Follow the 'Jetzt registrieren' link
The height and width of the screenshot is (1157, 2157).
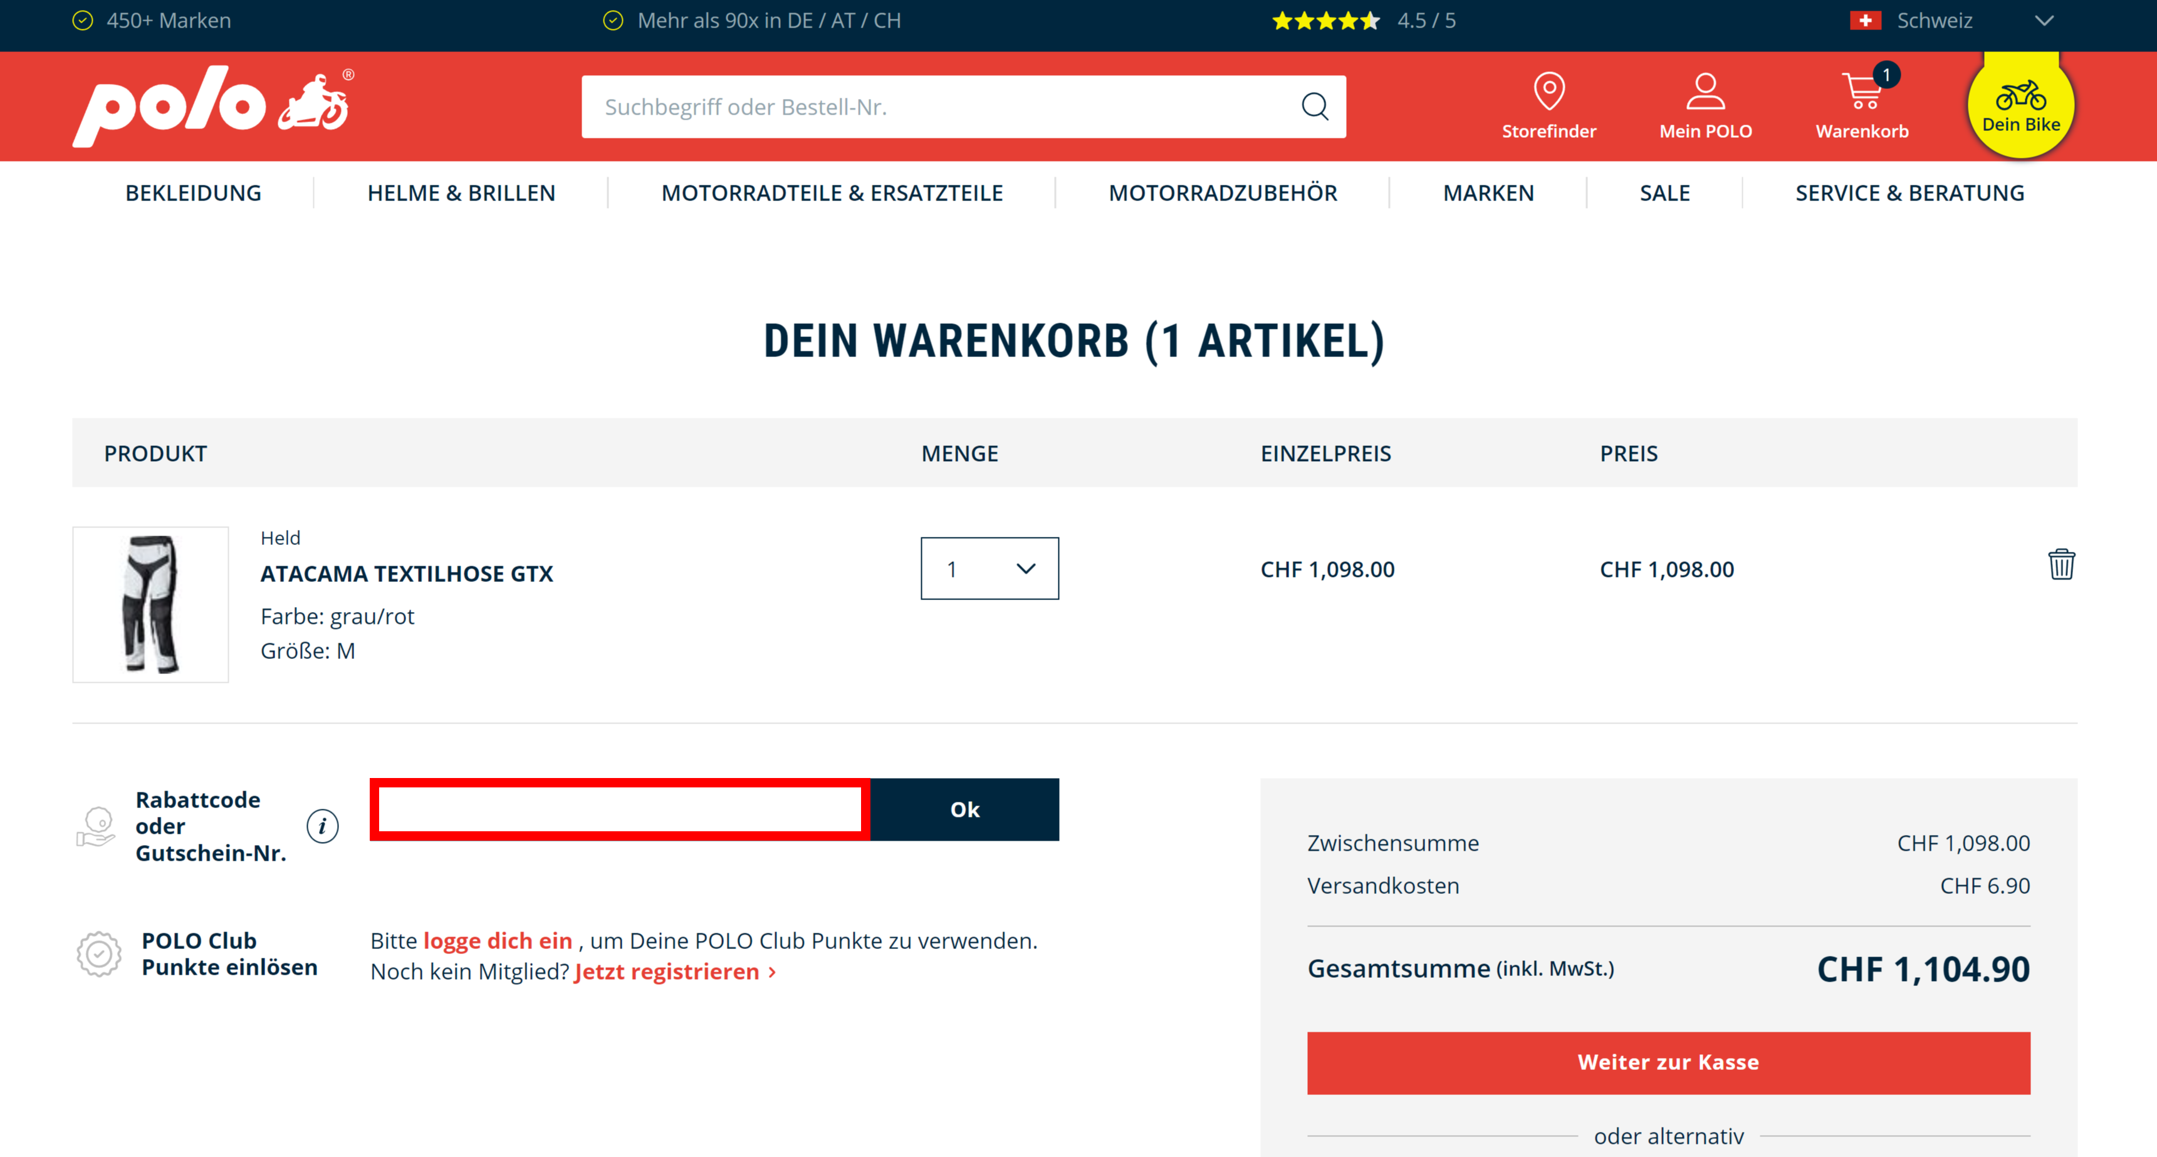[x=675, y=971]
